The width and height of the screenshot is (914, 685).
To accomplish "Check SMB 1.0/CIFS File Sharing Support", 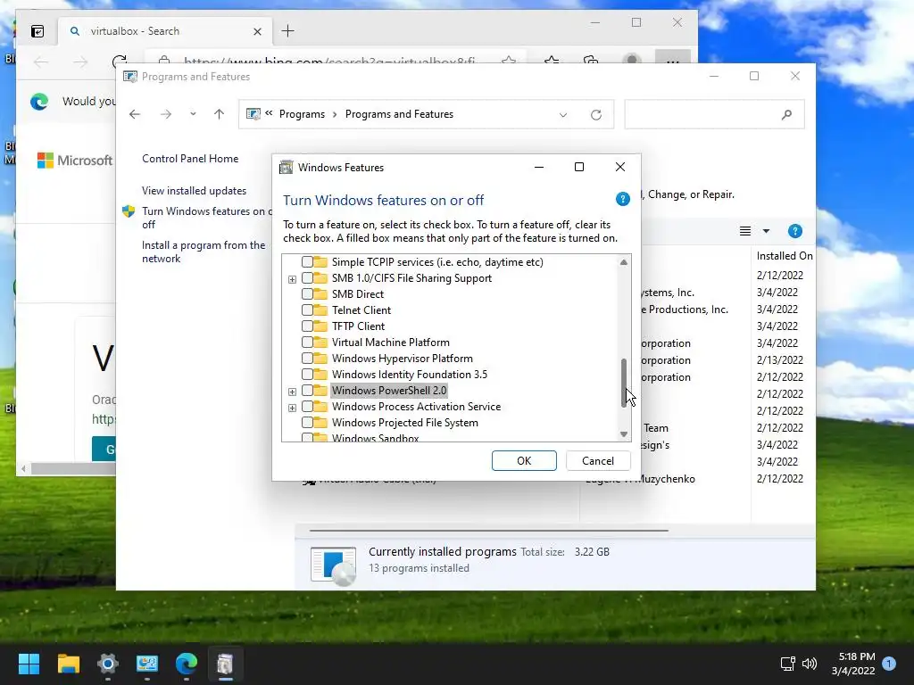I will (307, 278).
